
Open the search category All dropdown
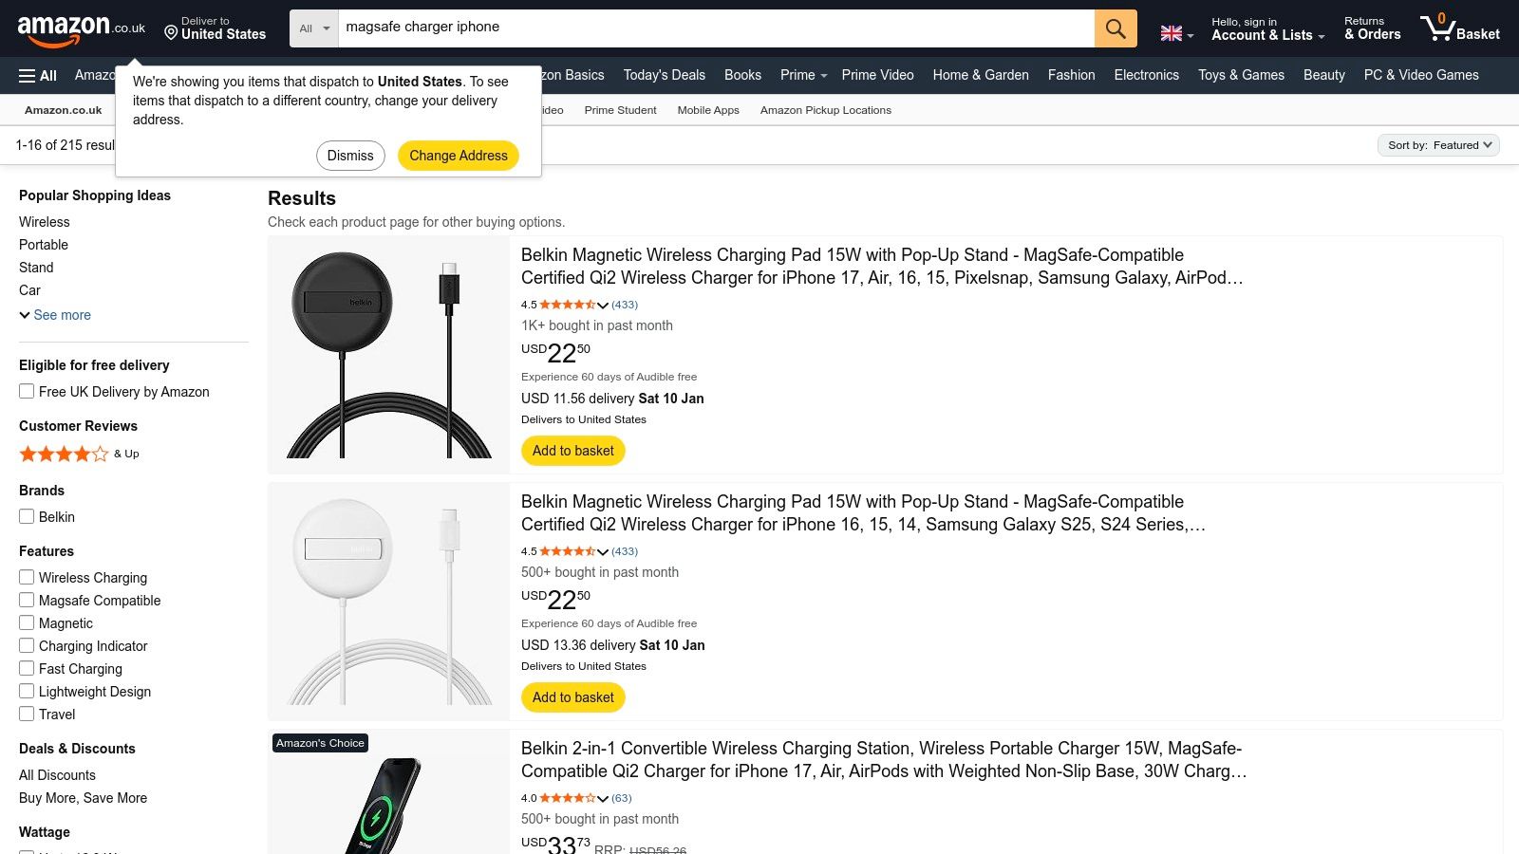[312, 28]
